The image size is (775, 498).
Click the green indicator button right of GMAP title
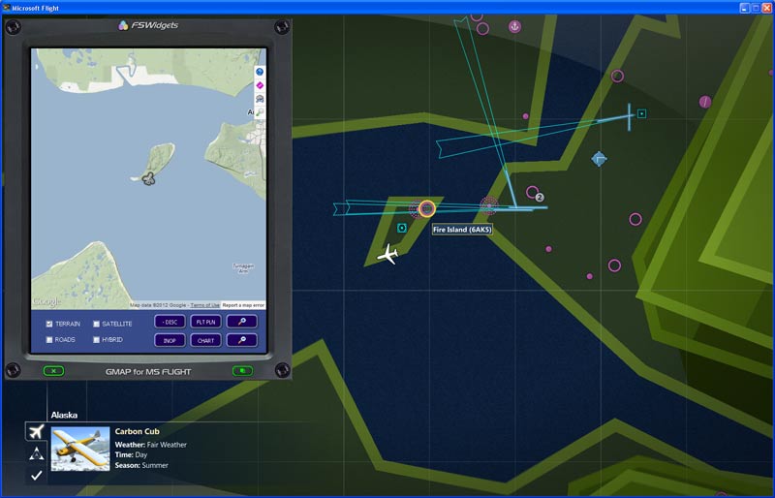click(x=242, y=370)
